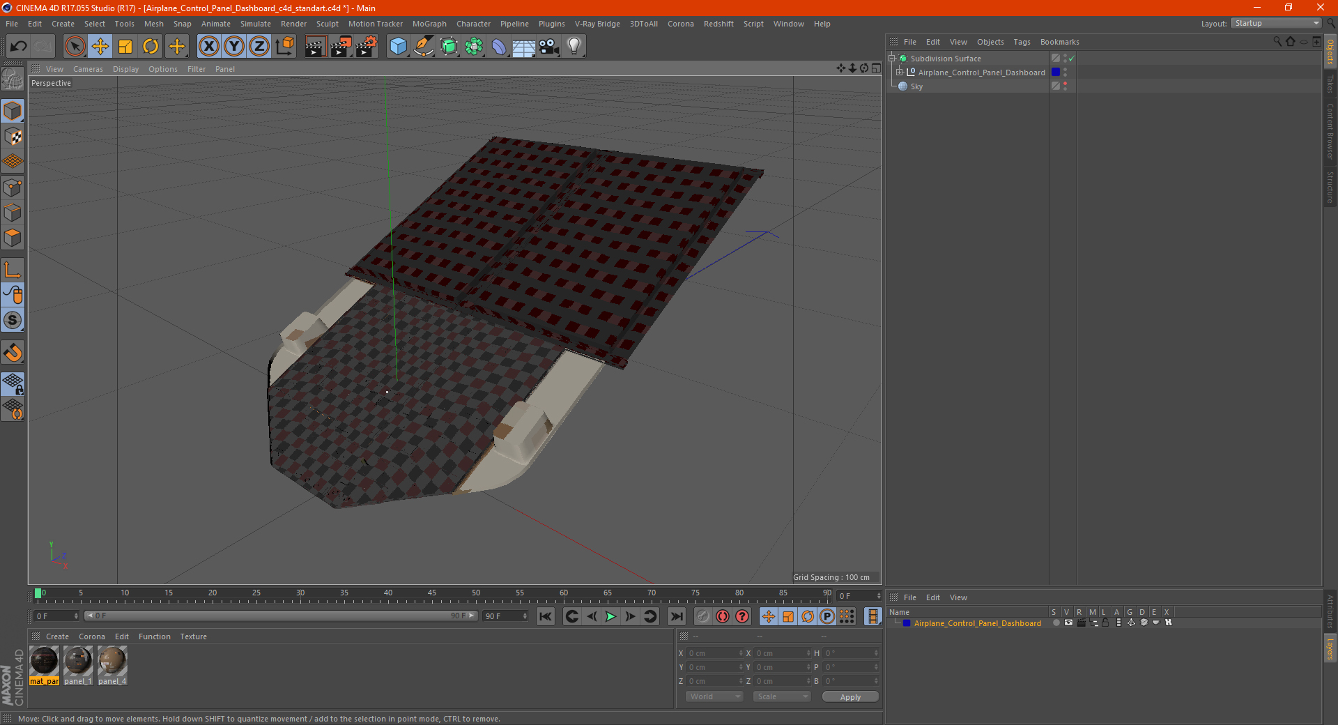
Task: Activate the Rotate tool
Action: click(151, 47)
